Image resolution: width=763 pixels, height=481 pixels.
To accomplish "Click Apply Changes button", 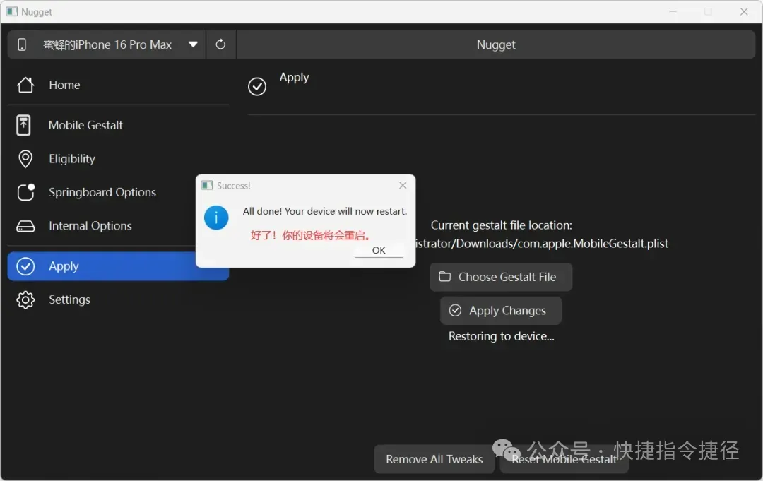I will tap(501, 311).
